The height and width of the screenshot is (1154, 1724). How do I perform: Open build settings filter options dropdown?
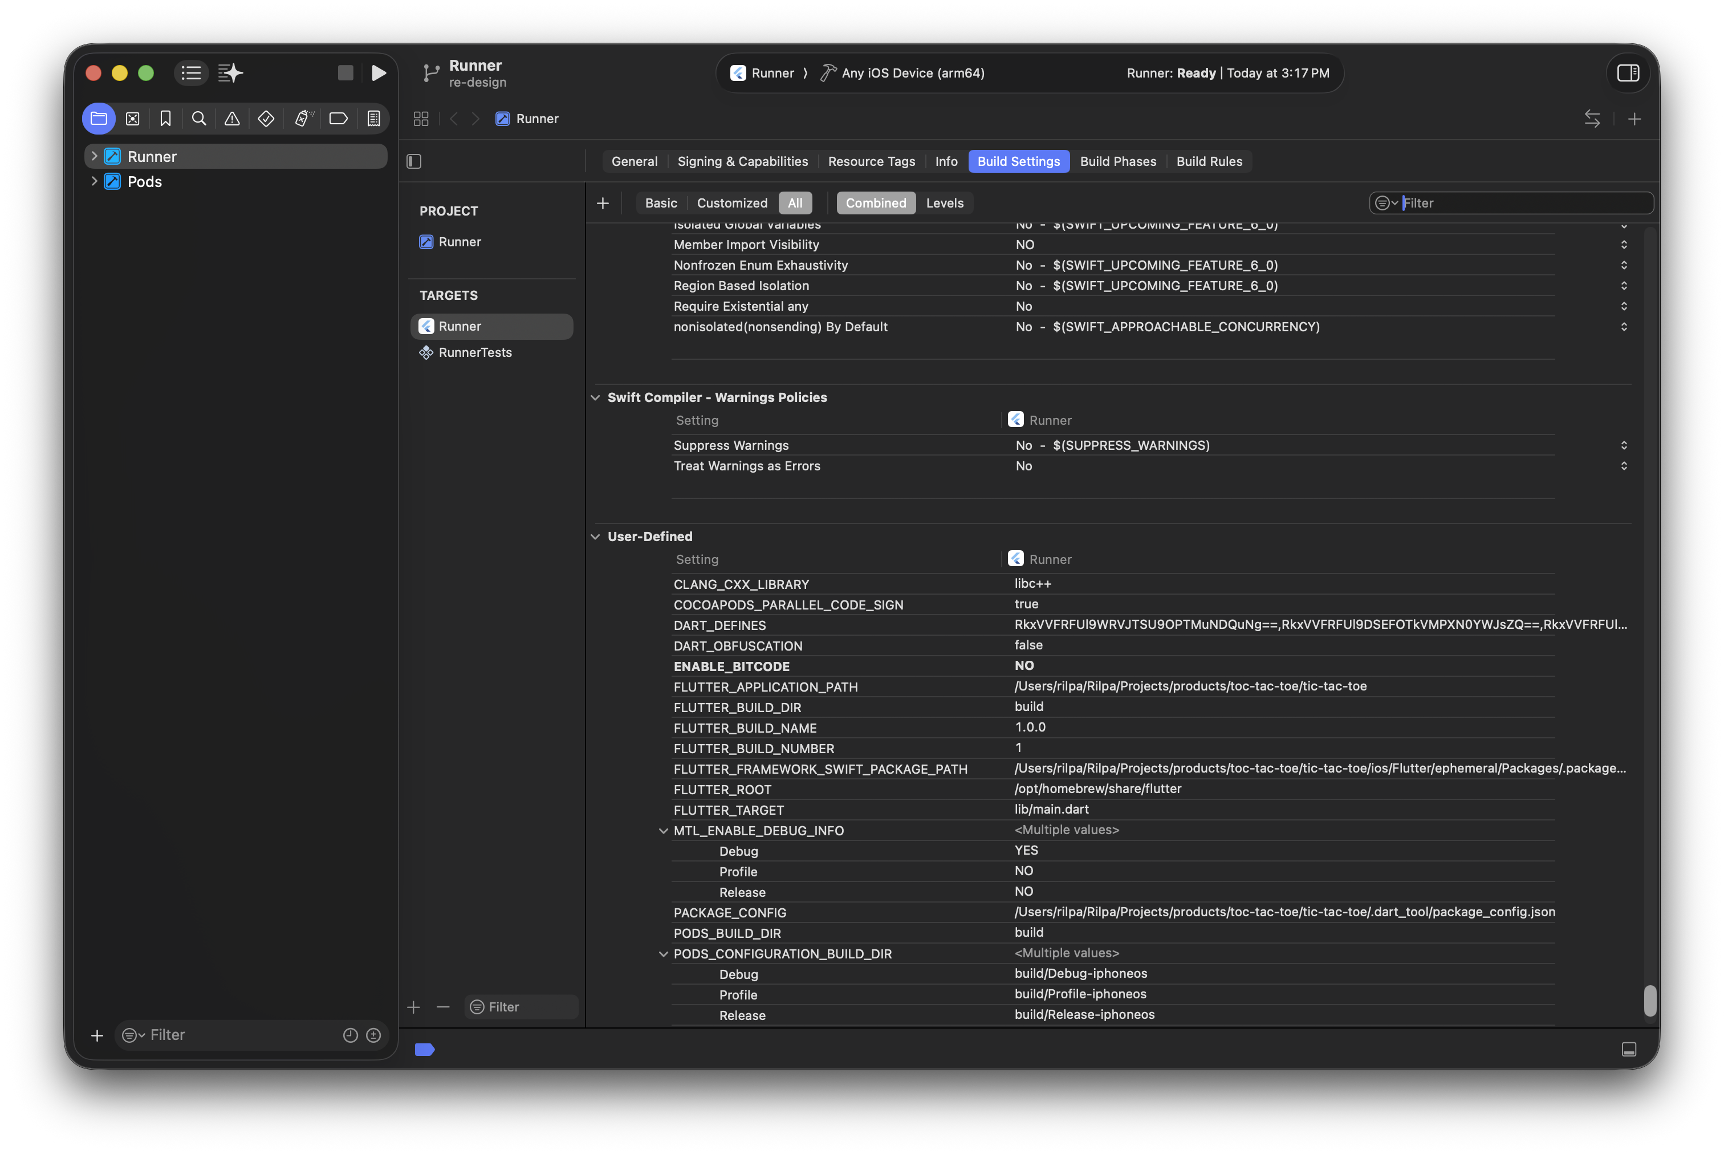tap(1385, 203)
